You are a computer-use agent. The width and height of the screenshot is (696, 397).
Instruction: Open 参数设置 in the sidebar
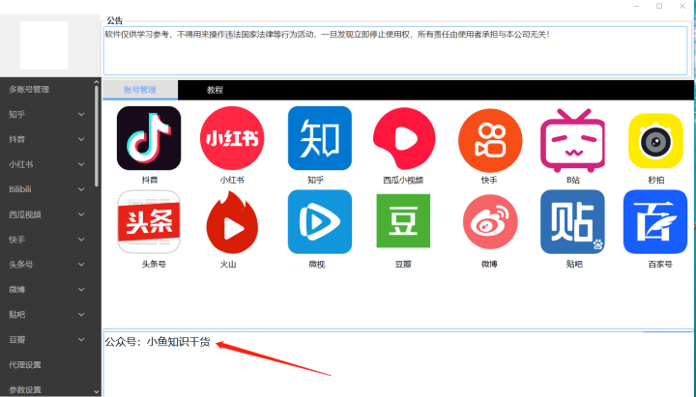[25, 390]
